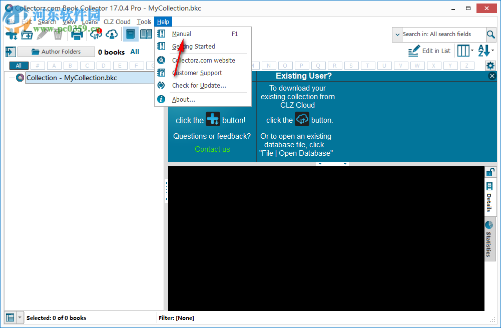Click the Print toolbar icon
501x328 pixels.
[77, 34]
